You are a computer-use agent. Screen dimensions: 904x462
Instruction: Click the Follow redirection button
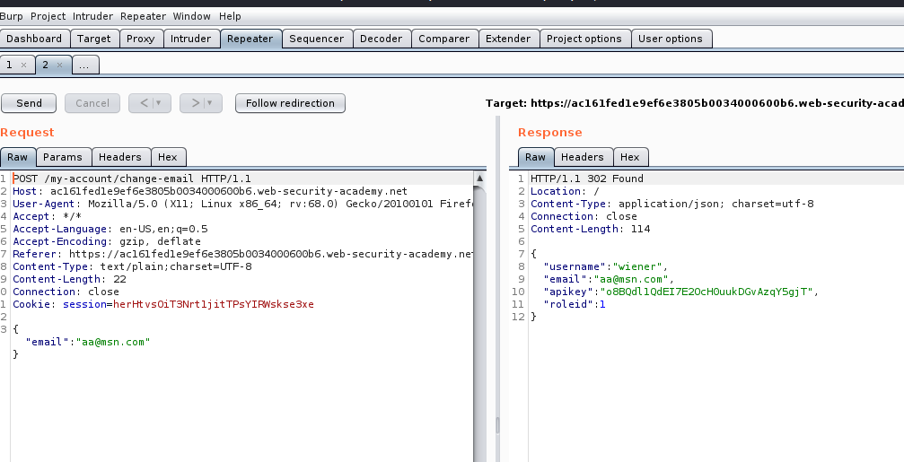[x=290, y=103]
